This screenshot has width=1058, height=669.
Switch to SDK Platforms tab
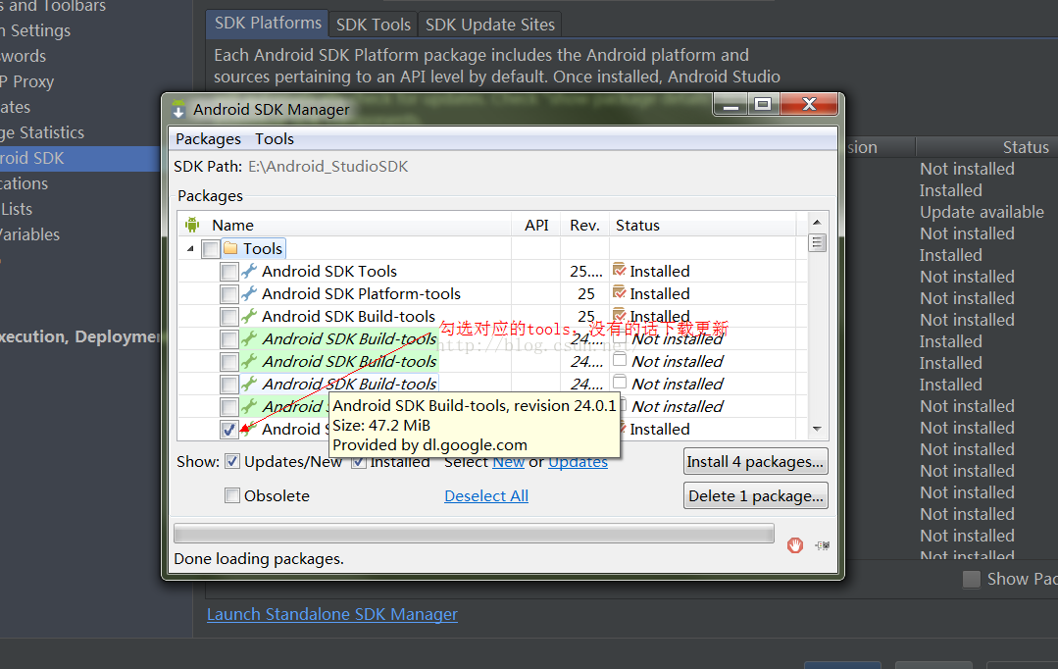coord(268,24)
